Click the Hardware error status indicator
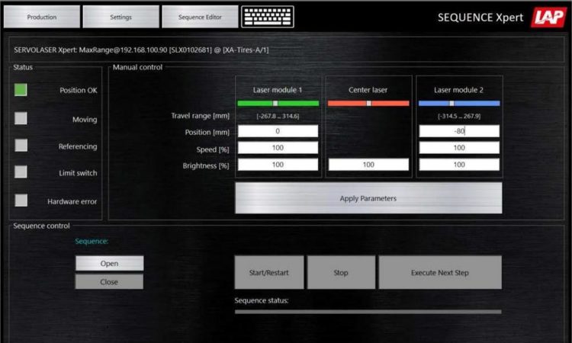 point(21,200)
